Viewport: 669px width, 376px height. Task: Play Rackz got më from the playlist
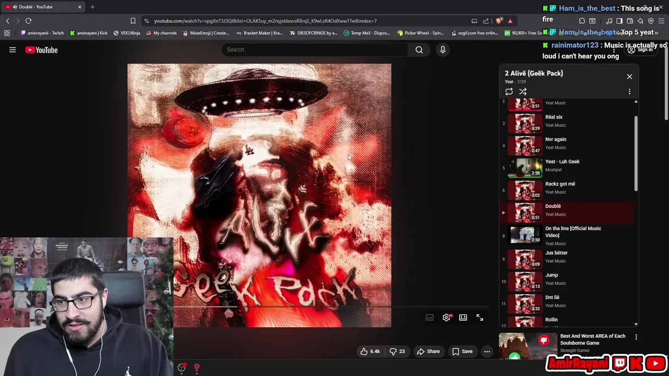(x=567, y=190)
